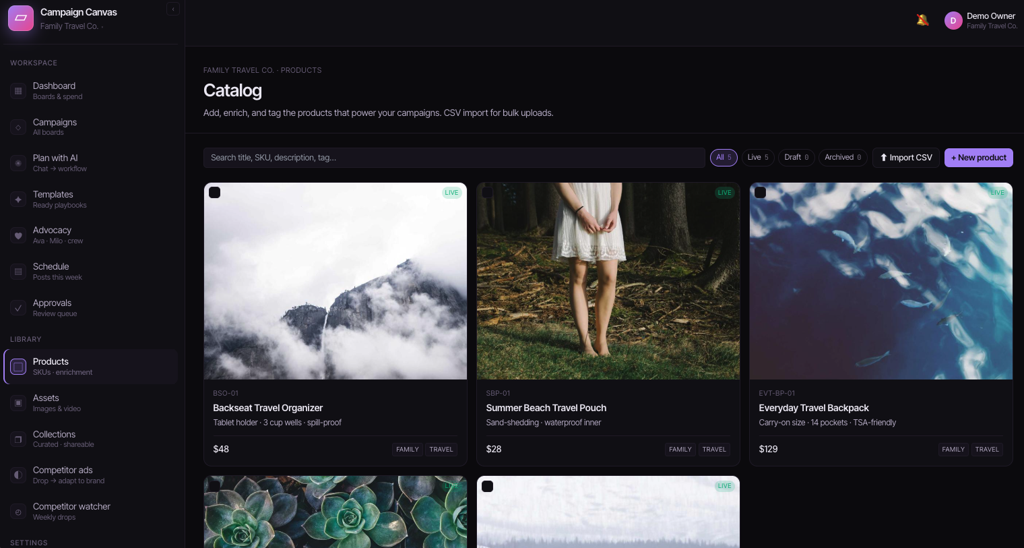Click the BSO-01 SKU label
1024x548 pixels.
tap(226, 393)
